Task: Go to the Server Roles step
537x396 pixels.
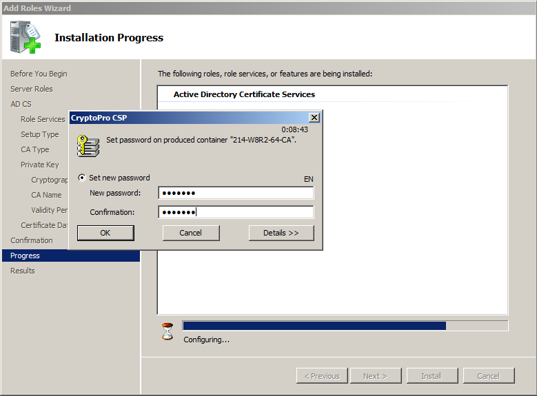Action: (x=32, y=89)
